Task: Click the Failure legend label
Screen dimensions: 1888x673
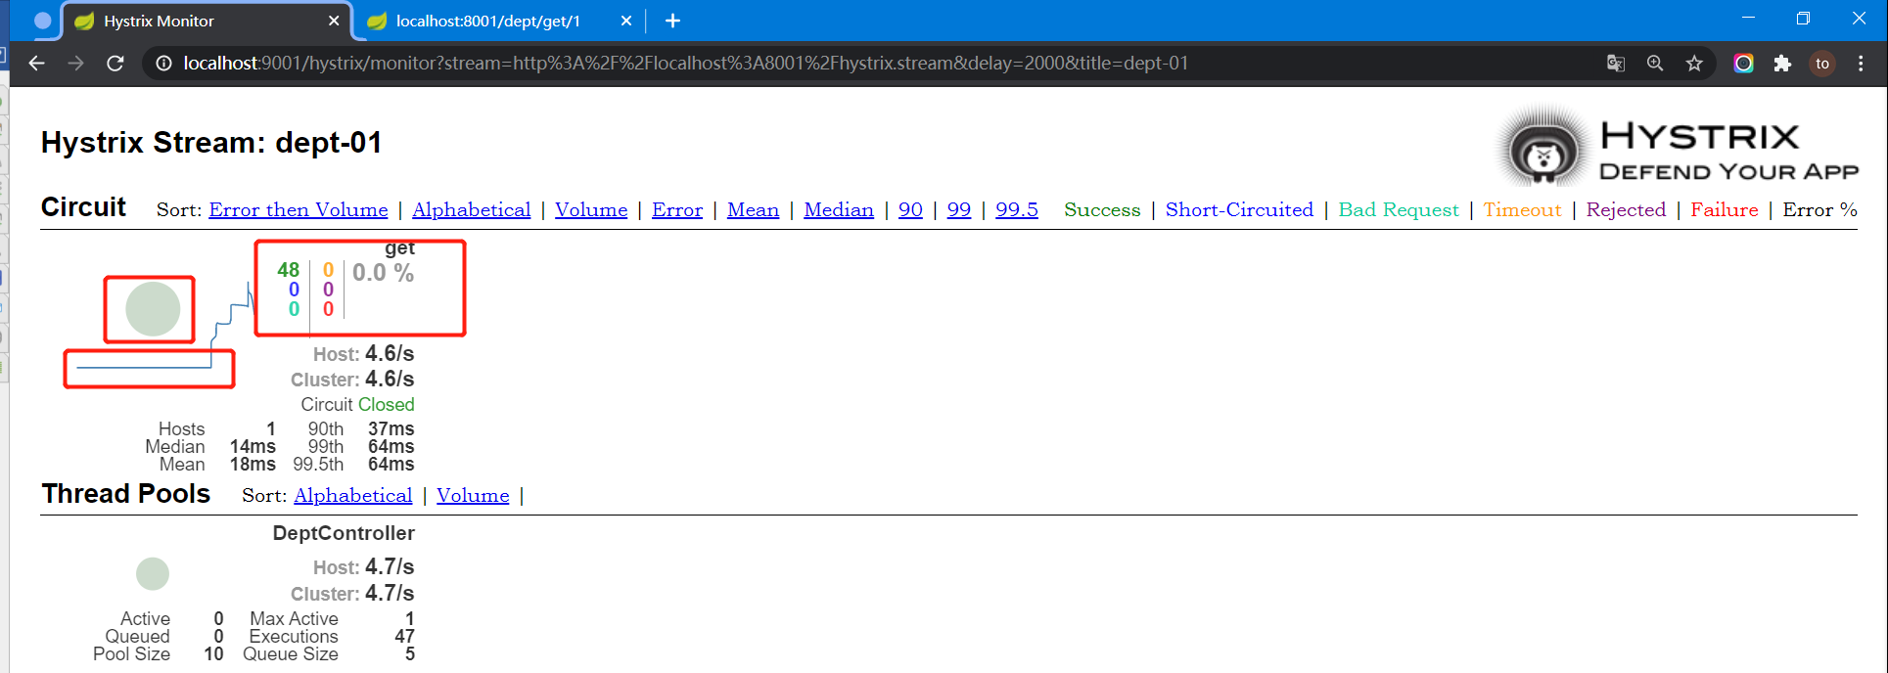Action: tap(1725, 209)
